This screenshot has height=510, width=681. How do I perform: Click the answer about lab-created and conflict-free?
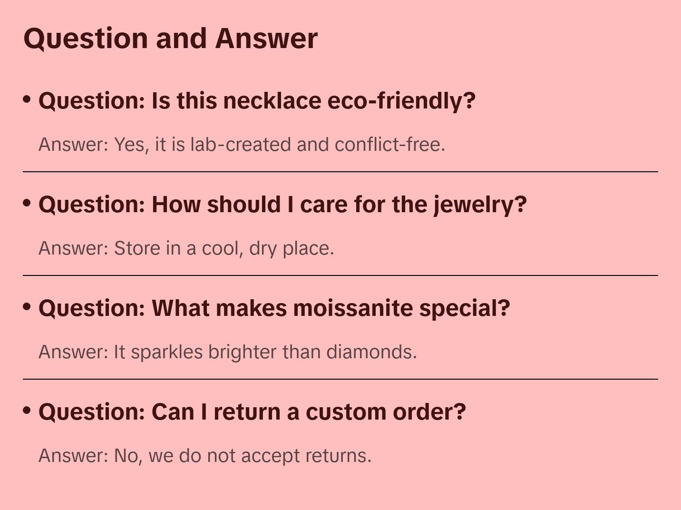pyautogui.click(x=242, y=145)
